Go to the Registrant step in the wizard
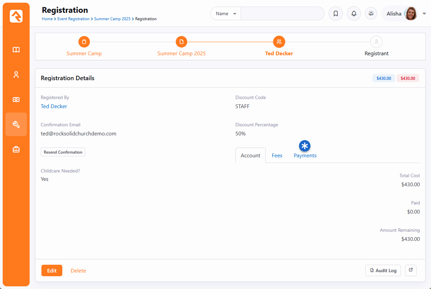The width and height of the screenshot is (431, 289). (376, 42)
